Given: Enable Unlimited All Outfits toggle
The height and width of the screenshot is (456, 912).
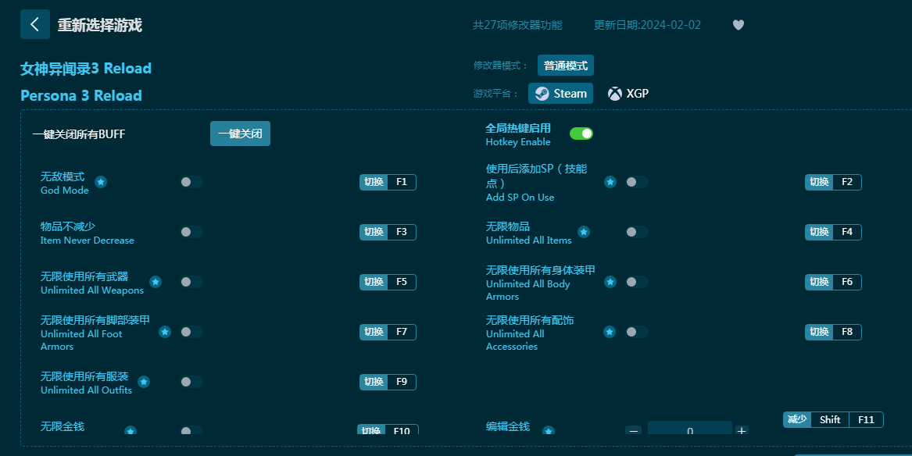Looking at the screenshot, I should point(191,382).
